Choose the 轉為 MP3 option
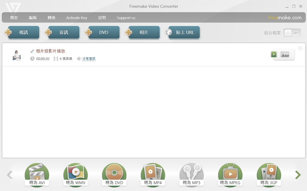This screenshot has height=191, width=307. (x=192, y=175)
